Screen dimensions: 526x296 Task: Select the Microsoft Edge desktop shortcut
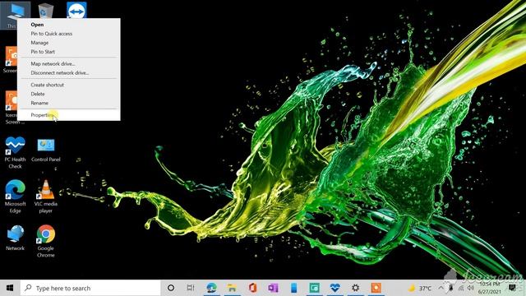[15, 197]
